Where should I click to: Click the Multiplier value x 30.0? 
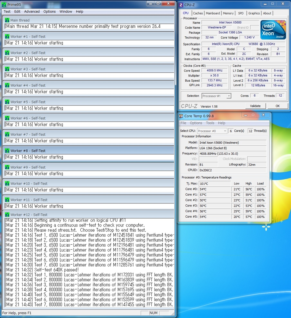coord(215,75)
